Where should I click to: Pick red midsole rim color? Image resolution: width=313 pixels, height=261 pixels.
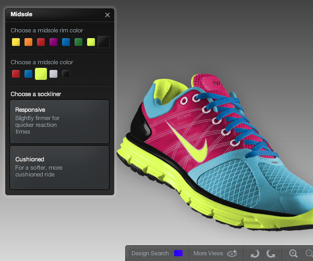41,42
